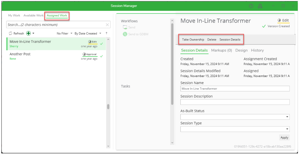This screenshot has width=299, height=155.
Task: Click the Delete button
Action: coord(212,40)
